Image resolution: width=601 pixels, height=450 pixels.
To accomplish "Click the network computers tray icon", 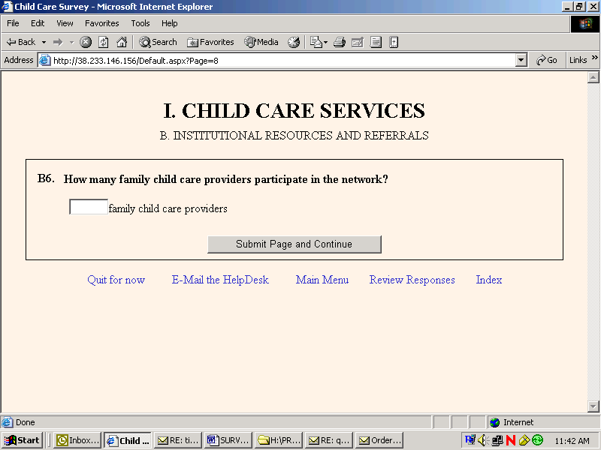I will coord(497,440).
